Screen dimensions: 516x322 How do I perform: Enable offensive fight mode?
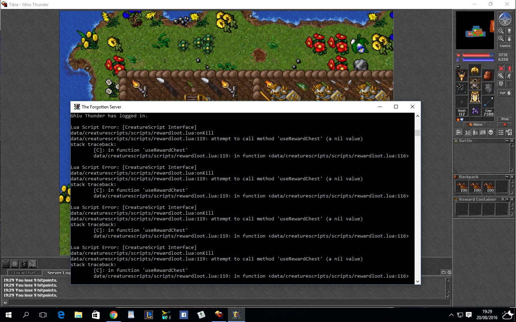tap(501, 68)
